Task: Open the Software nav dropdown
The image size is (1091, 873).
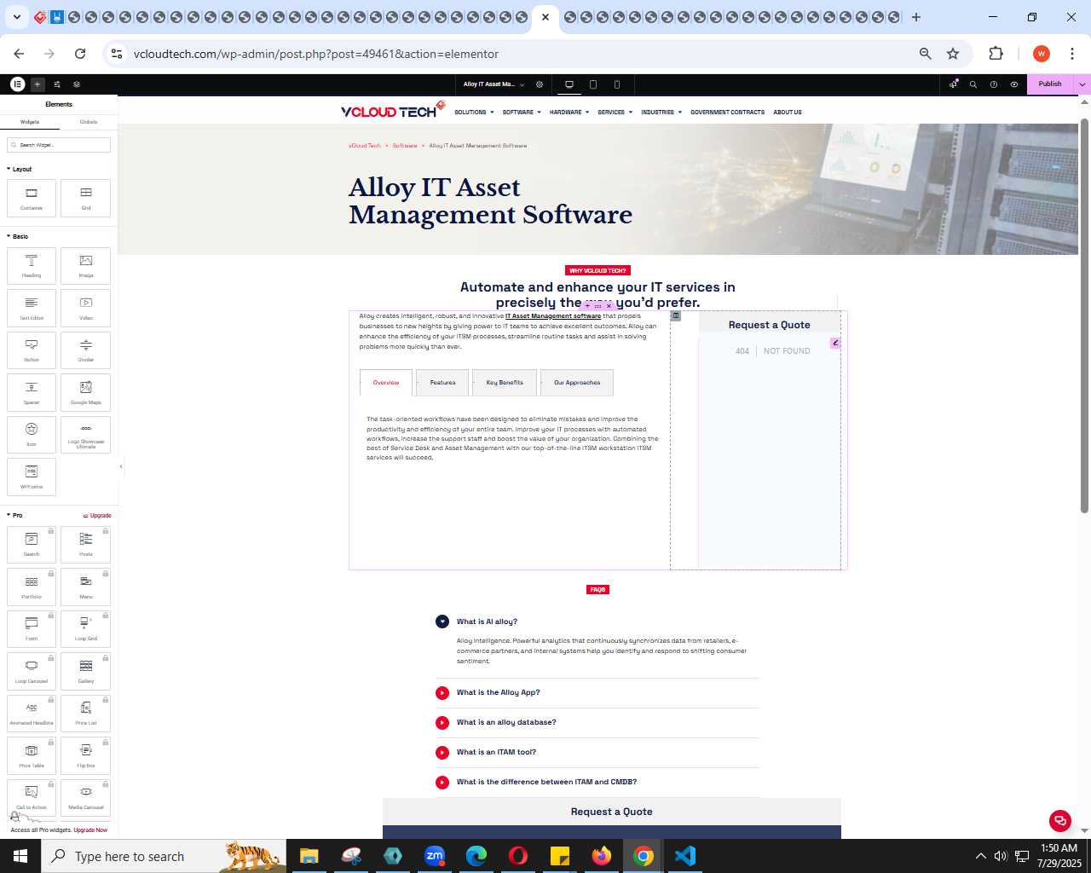Action: (522, 112)
